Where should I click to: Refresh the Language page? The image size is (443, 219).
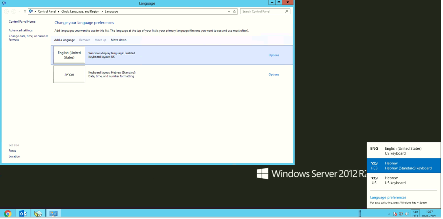[235, 11]
